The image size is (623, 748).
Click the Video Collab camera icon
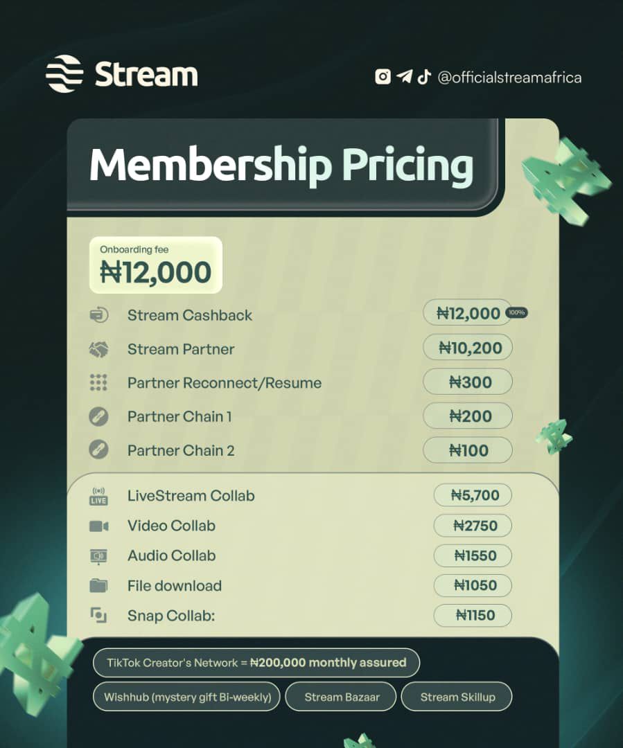(98, 526)
